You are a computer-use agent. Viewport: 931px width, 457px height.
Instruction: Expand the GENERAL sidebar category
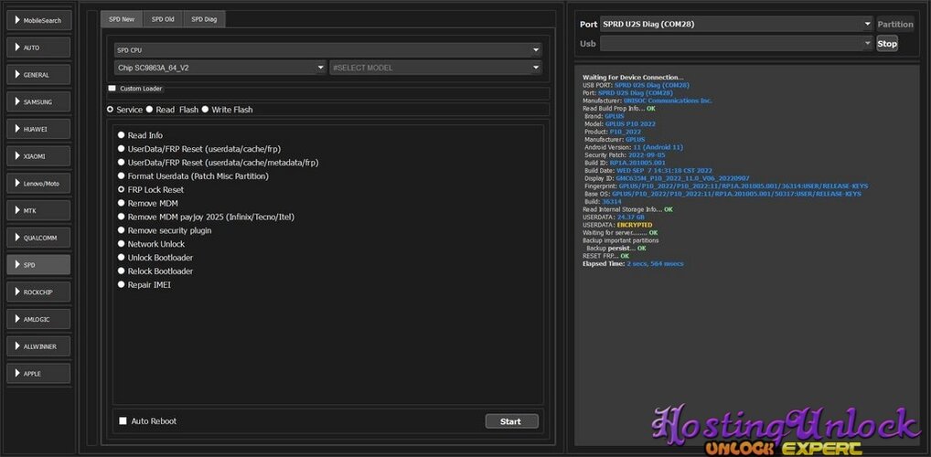pyautogui.click(x=38, y=75)
